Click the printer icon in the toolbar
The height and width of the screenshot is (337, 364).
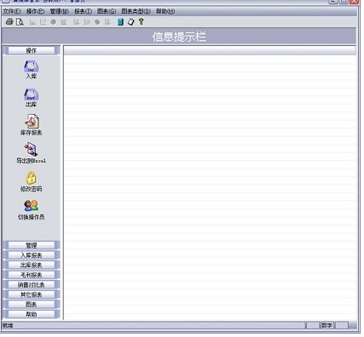9,21
